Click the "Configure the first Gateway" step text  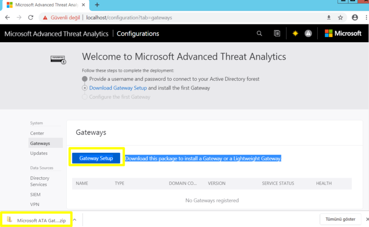point(120,97)
